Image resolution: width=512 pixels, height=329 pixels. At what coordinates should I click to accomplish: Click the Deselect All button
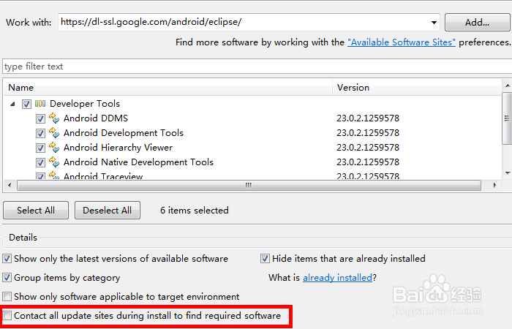click(107, 211)
